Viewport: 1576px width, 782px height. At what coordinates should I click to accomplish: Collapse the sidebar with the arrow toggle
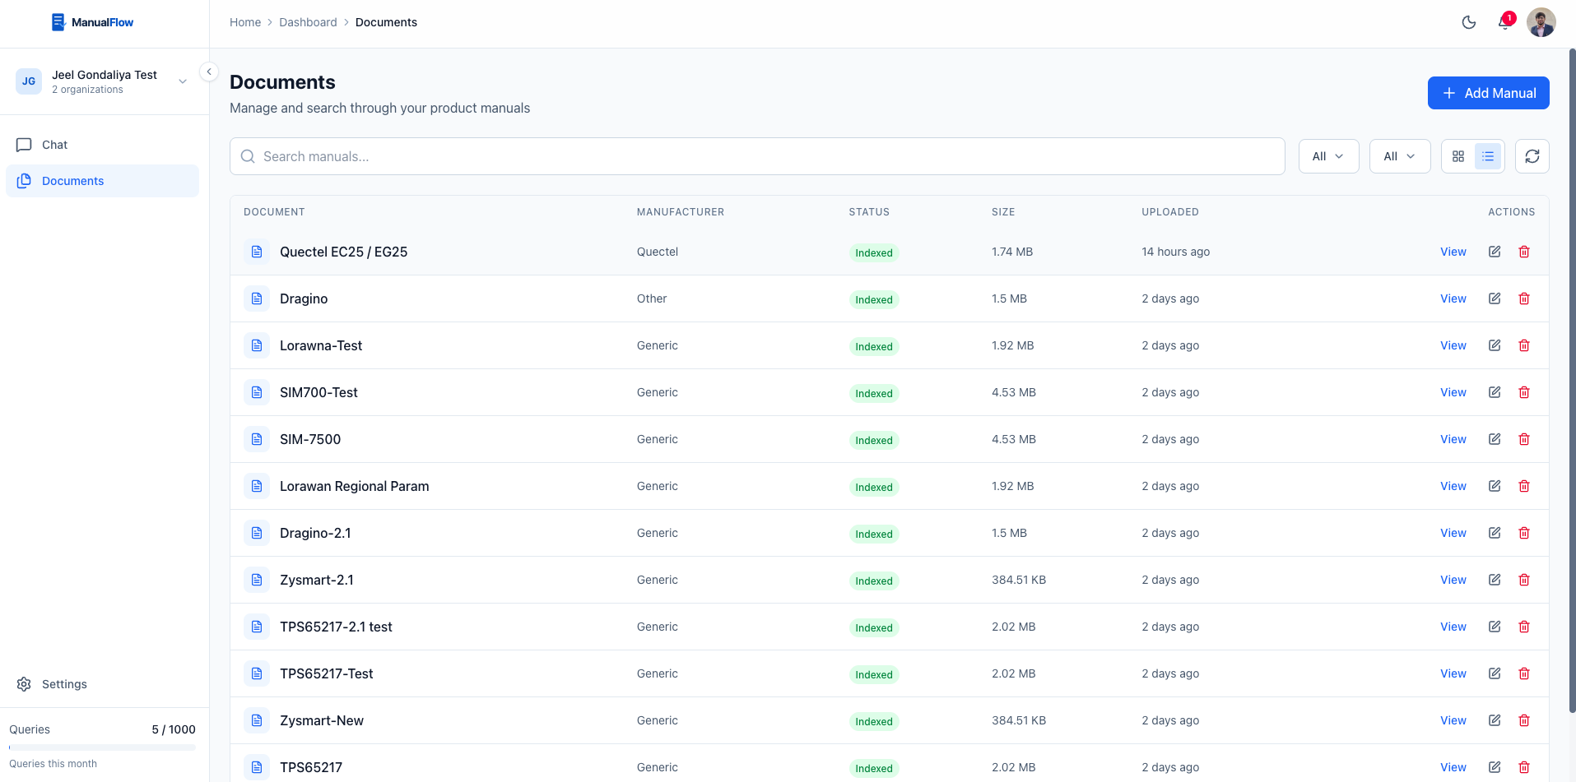[209, 72]
